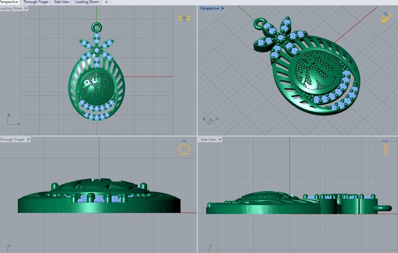Viewport: 398px width, 253px height.
Task: Select the bail ring in Side View viewport
Action: (x=383, y=208)
